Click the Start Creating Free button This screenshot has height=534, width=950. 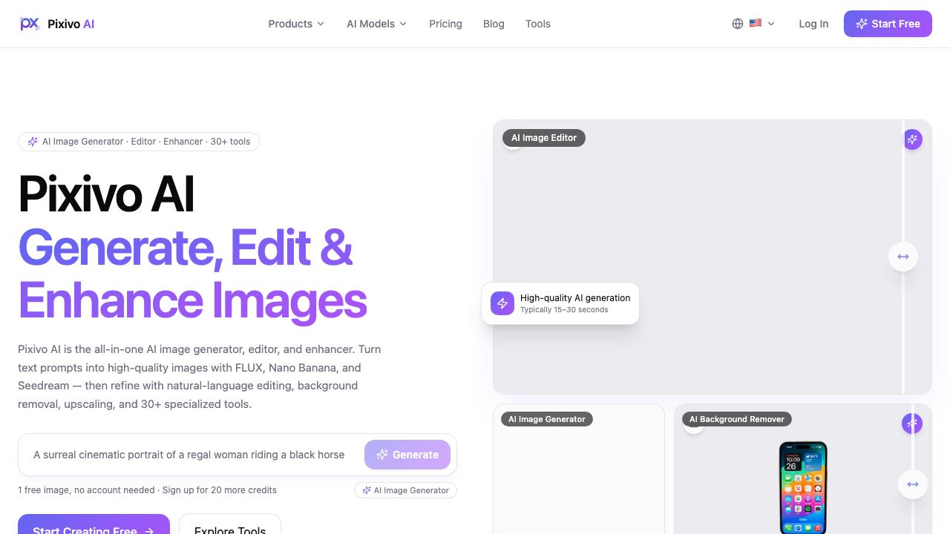coord(94,524)
